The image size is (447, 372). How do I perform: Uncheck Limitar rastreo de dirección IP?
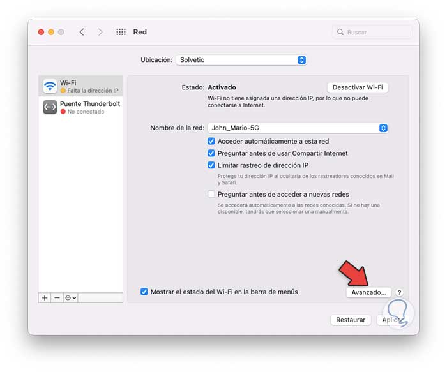click(211, 165)
